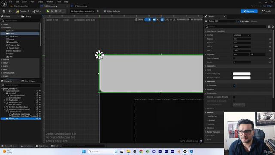Click the Browse to asset icon
275x155 pixels.
click(10, 11)
